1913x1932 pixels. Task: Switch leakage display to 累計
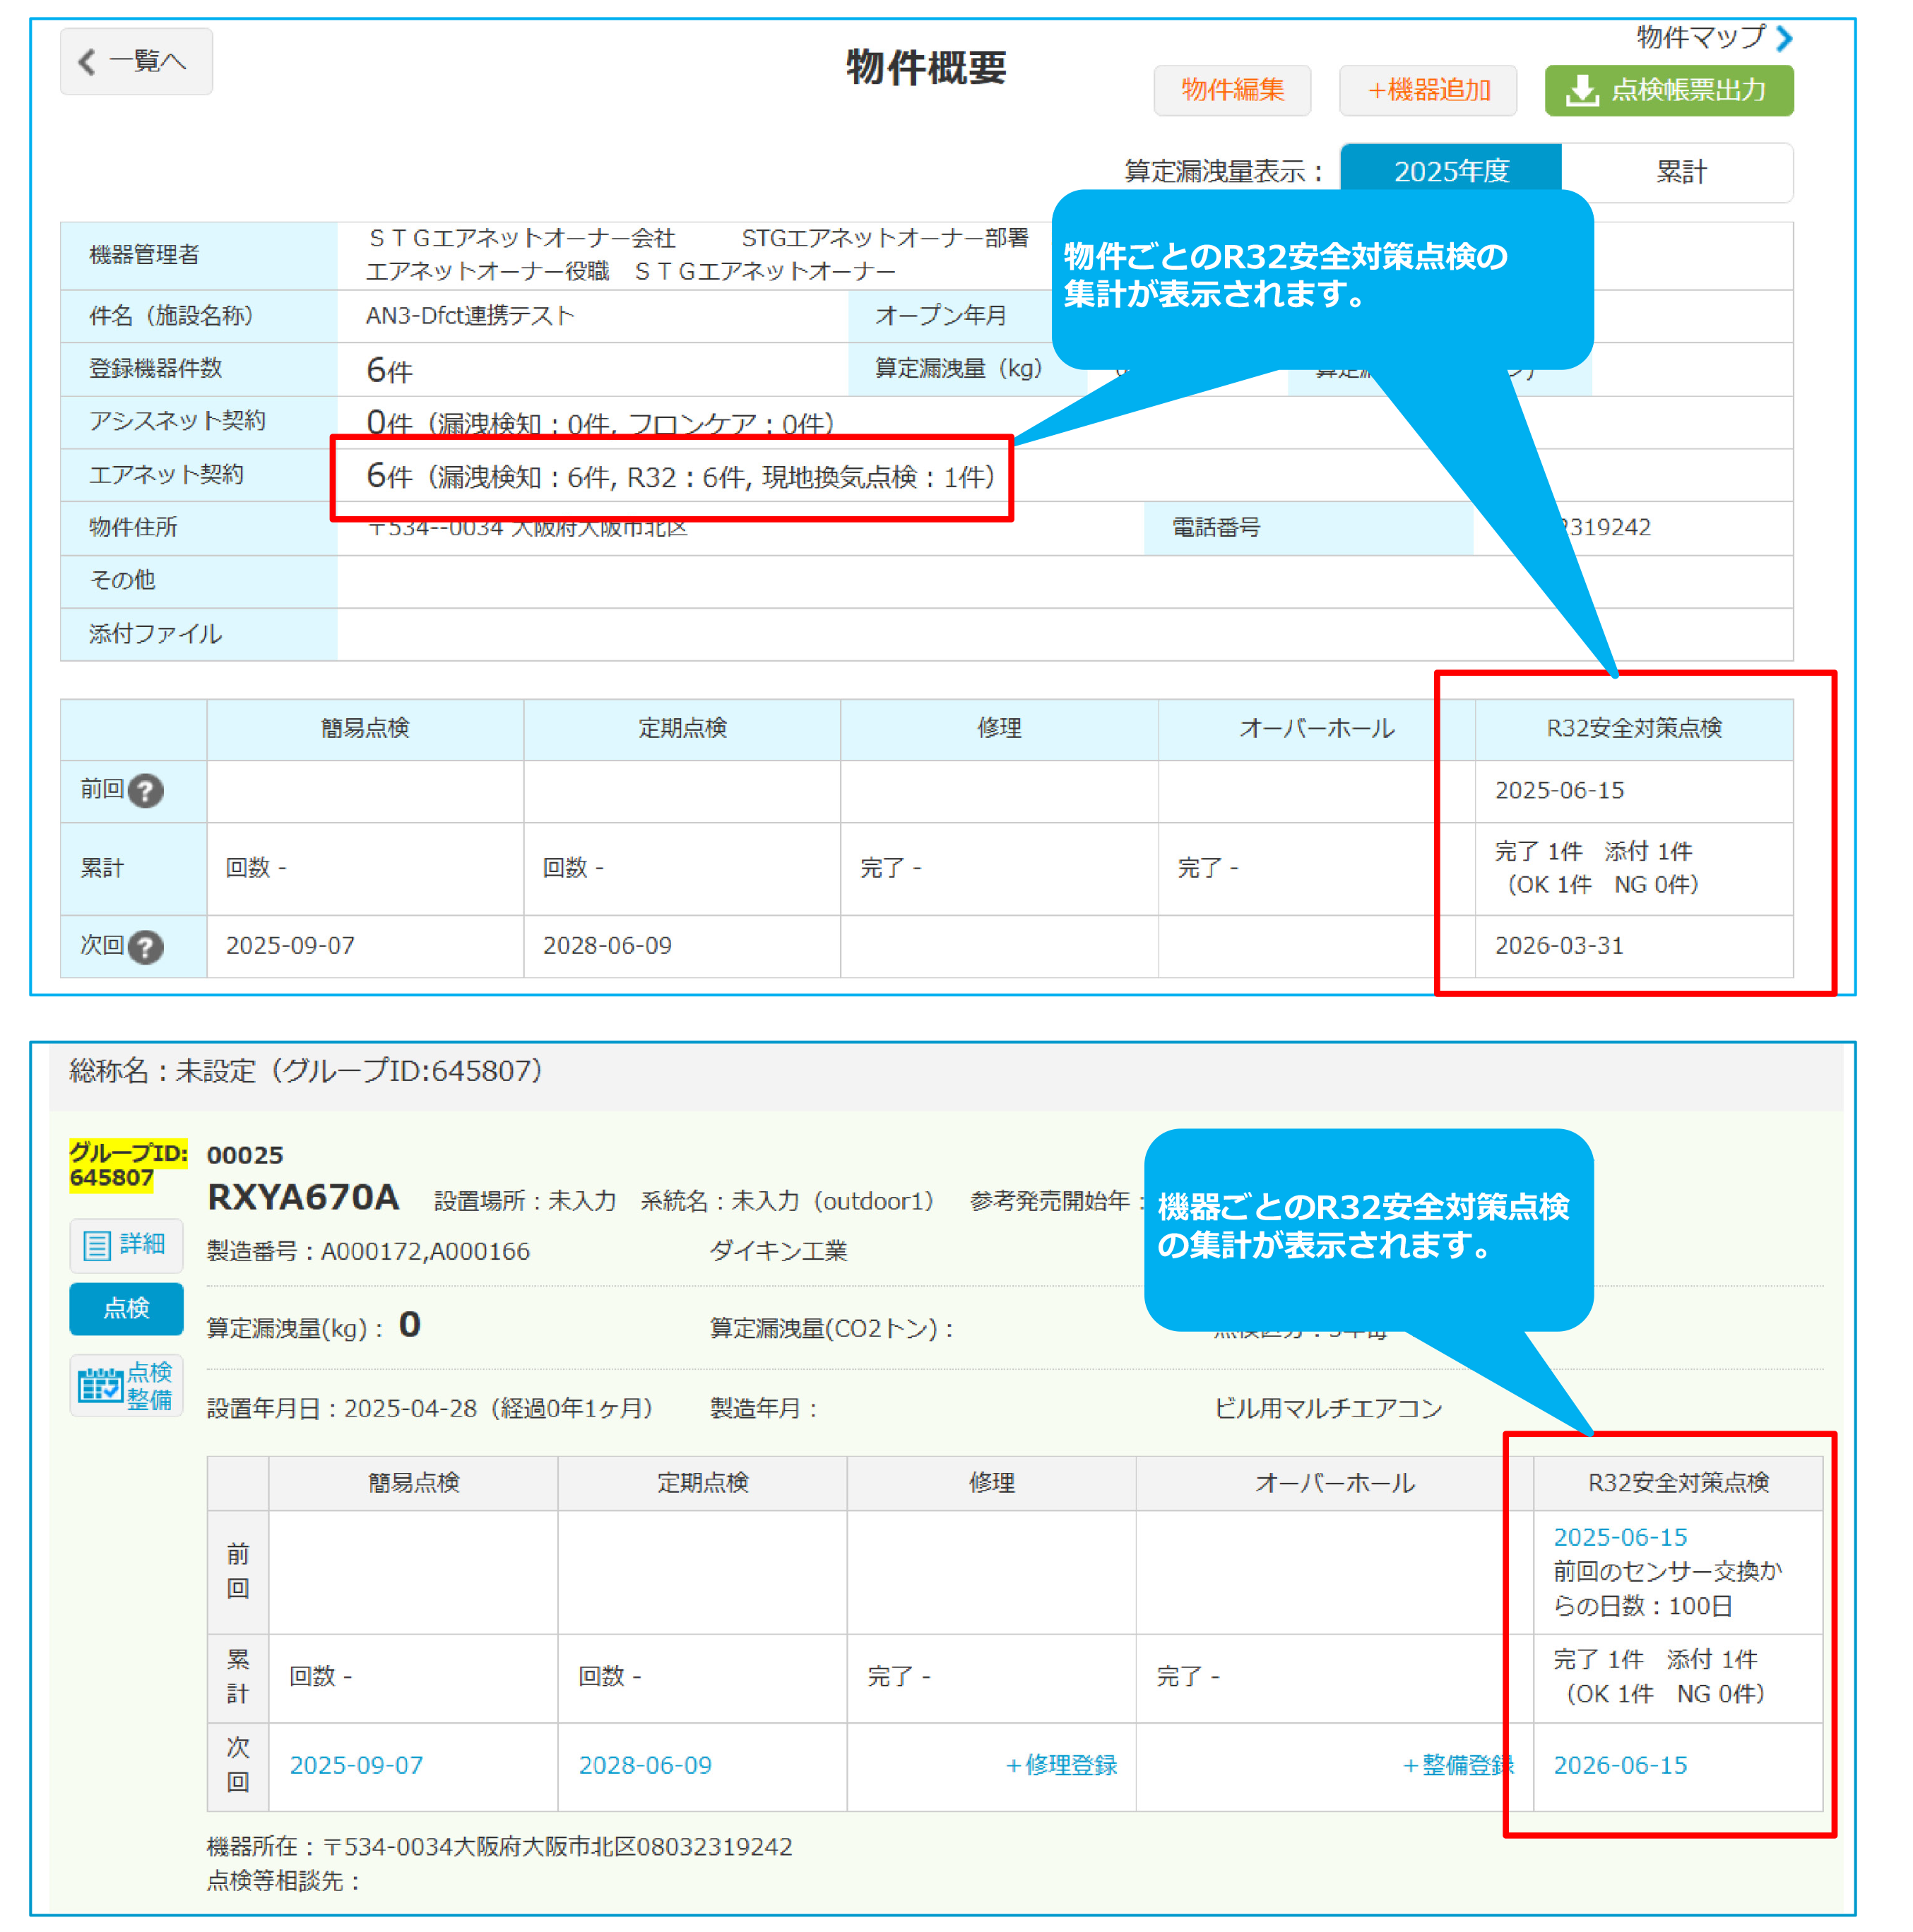pyautogui.click(x=1679, y=172)
